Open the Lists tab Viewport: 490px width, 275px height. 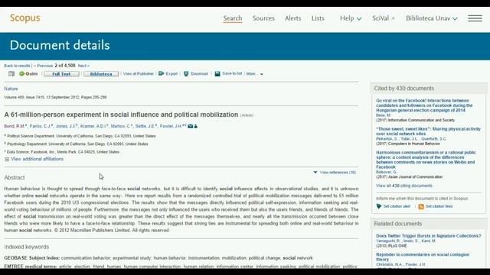coord(318,18)
